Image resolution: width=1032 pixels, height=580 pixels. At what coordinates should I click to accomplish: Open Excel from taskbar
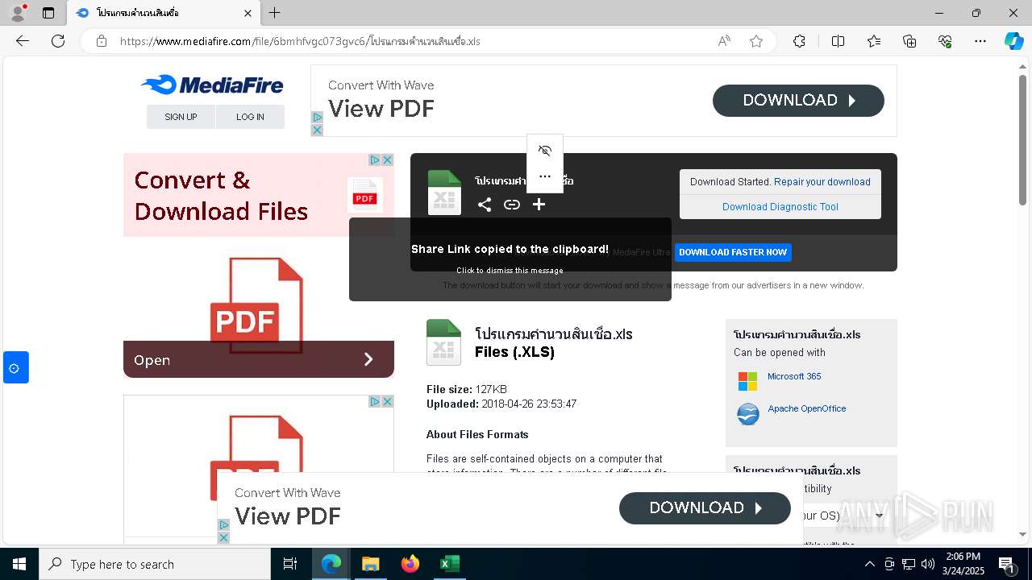(x=449, y=564)
